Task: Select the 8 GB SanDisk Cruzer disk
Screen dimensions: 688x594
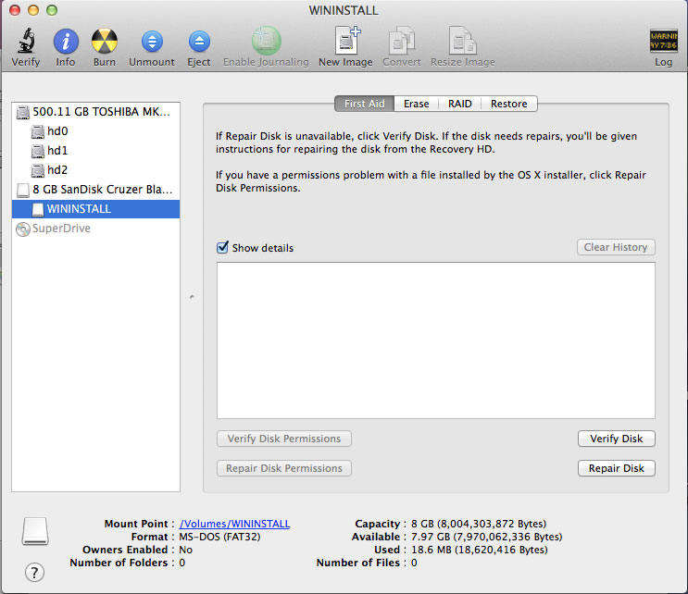Action: tap(96, 190)
